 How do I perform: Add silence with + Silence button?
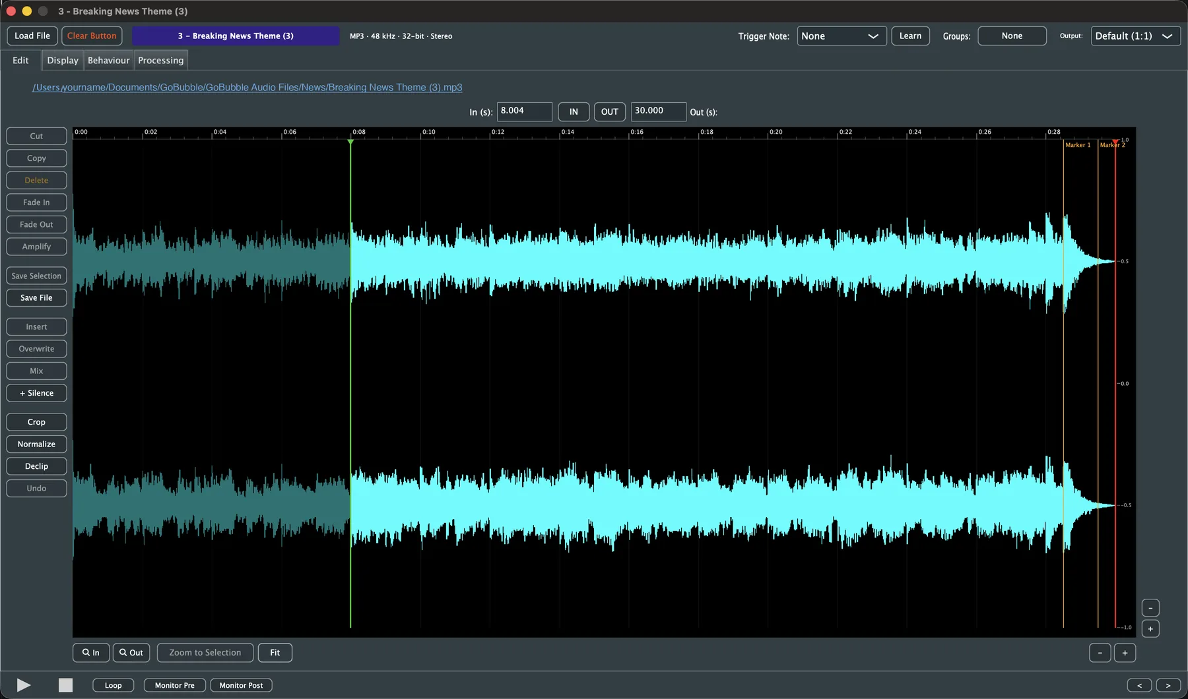[x=36, y=393]
